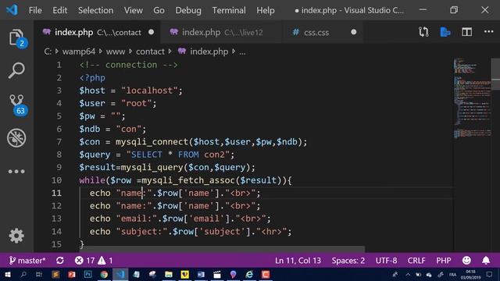Image resolution: width=500 pixels, height=281 pixels.
Task: Expand www breadcrumb segment
Action: pos(116,52)
